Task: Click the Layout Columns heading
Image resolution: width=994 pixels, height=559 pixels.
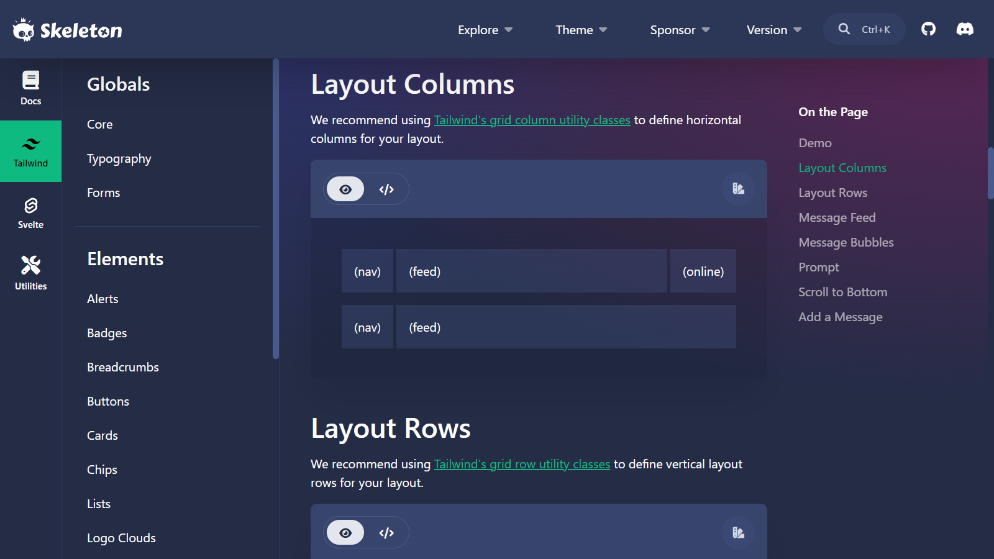Action: [x=413, y=84]
